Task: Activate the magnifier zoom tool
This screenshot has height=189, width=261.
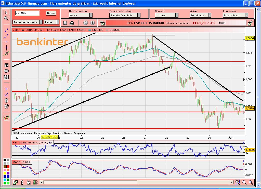Action: tap(6, 18)
